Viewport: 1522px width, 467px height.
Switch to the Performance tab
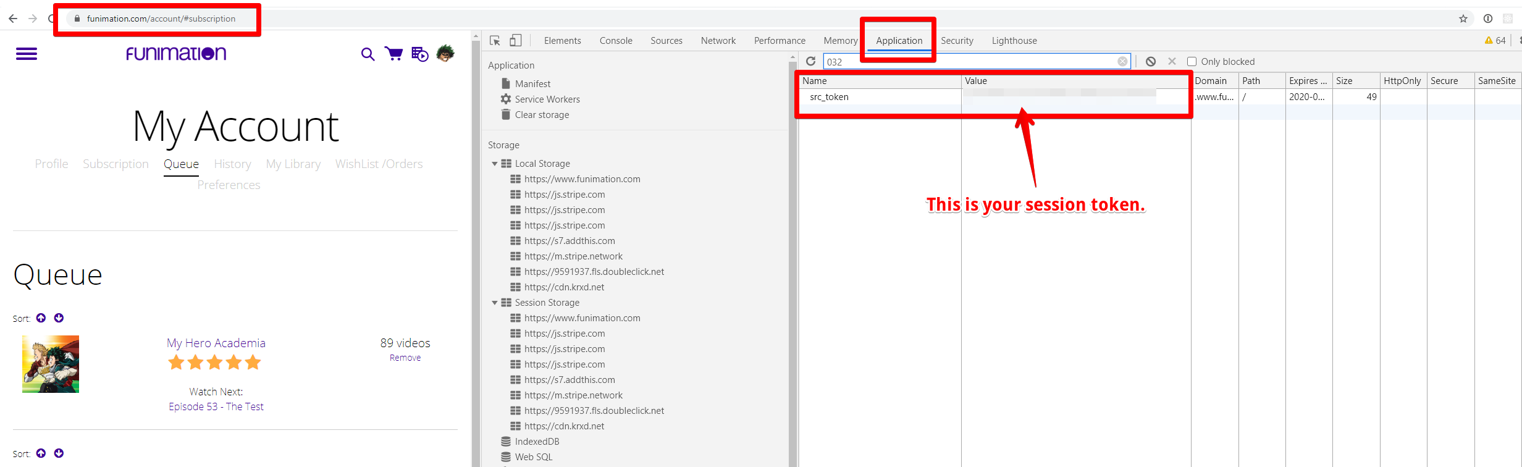pos(780,41)
